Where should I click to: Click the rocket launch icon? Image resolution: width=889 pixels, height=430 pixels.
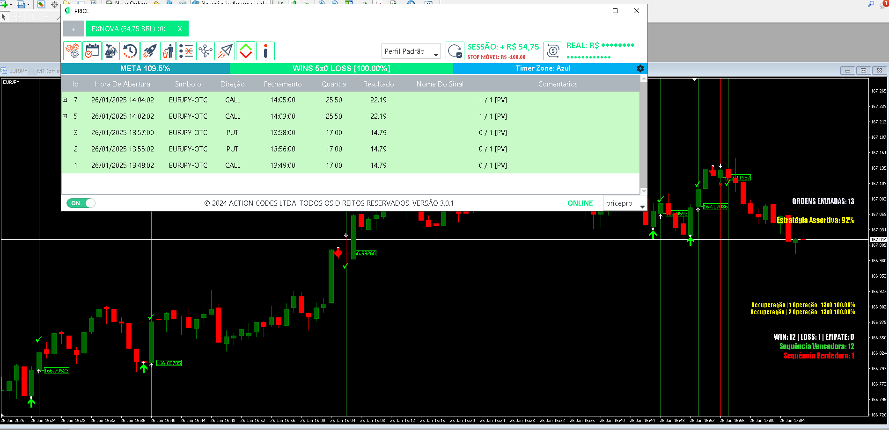[x=150, y=51]
